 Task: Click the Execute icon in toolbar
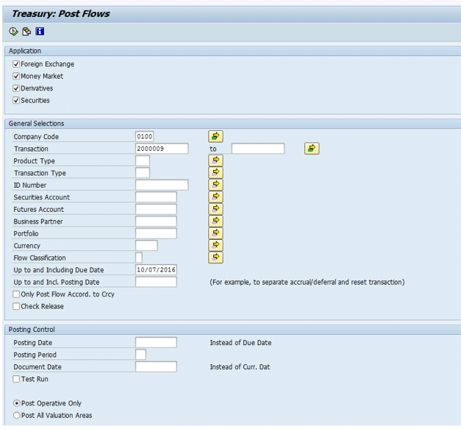[14, 32]
